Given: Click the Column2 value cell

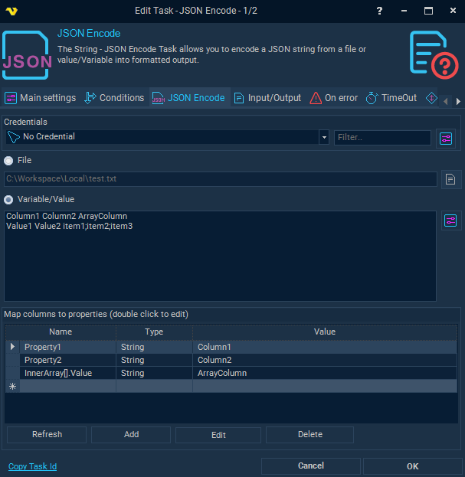Looking at the screenshot, I should pyautogui.click(x=325, y=360).
